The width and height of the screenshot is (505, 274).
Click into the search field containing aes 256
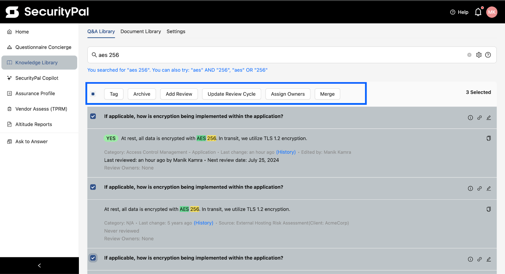click(x=292, y=55)
